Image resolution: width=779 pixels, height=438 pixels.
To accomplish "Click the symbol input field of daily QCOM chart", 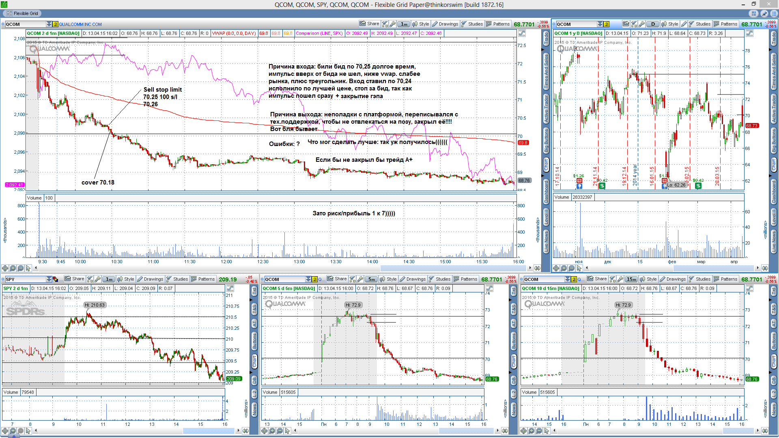I will pyautogui.click(x=576, y=24).
